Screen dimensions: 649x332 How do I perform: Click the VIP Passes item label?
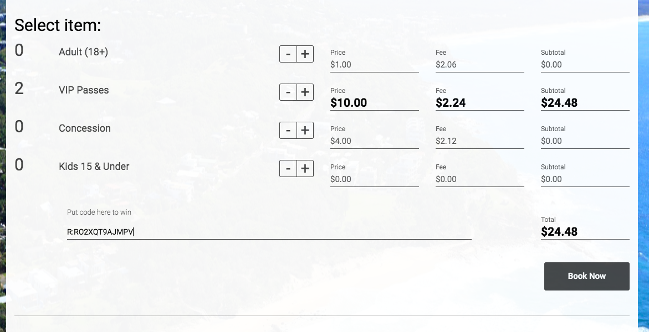click(84, 90)
